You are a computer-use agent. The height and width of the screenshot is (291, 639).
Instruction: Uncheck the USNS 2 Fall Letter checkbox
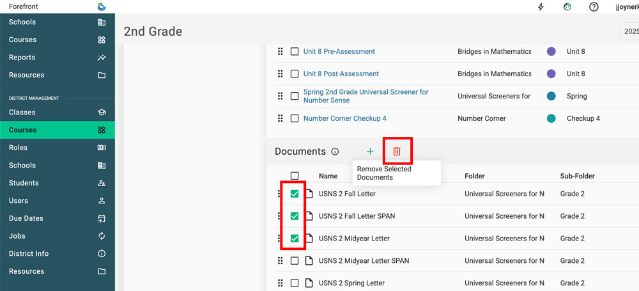pyautogui.click(x=295, y=194)
